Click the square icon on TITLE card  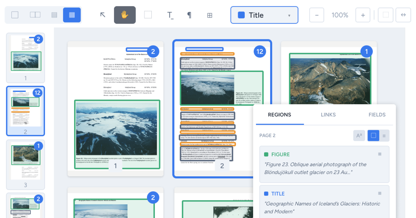380,193
